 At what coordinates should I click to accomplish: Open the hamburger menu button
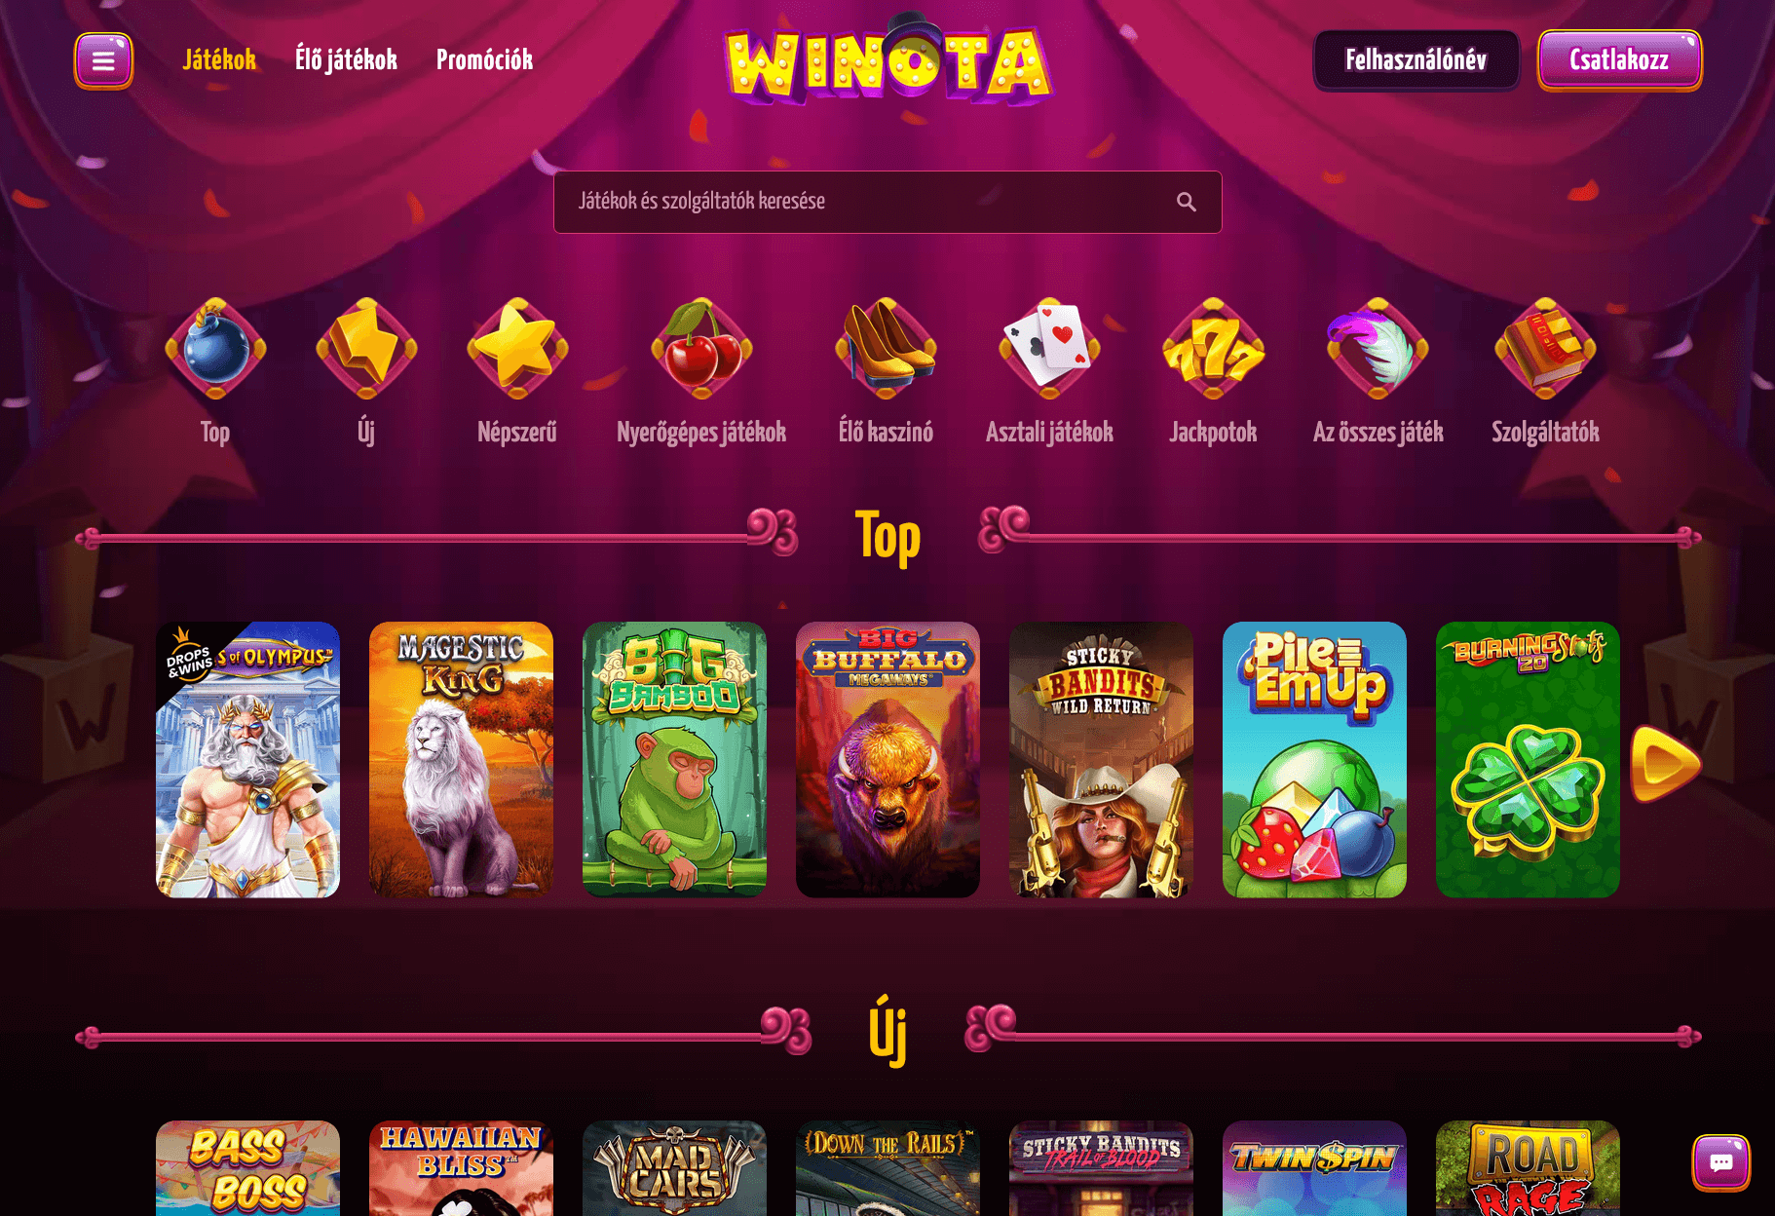(103, 60)
